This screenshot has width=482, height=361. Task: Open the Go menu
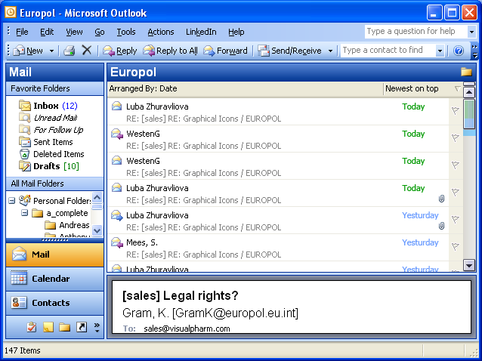click(x=99, y=32)
